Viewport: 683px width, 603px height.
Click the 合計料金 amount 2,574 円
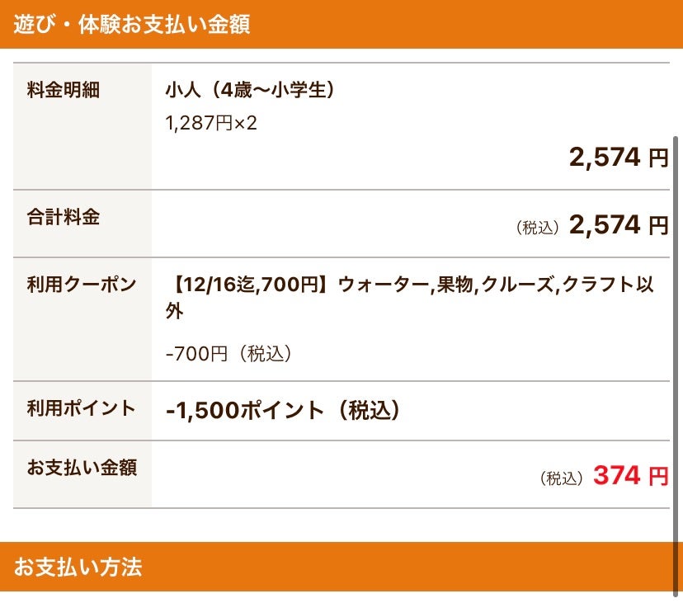click(x=619, y=225)
